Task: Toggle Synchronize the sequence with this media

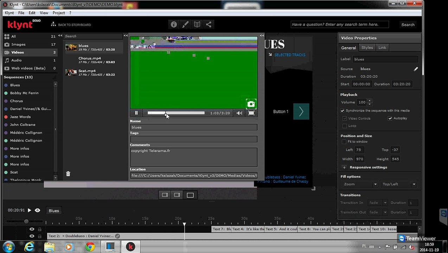Action: (x=343, y=111)
